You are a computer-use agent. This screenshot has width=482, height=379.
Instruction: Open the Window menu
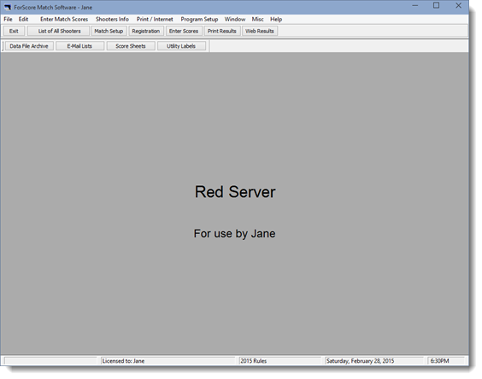[x=235, y=20]
